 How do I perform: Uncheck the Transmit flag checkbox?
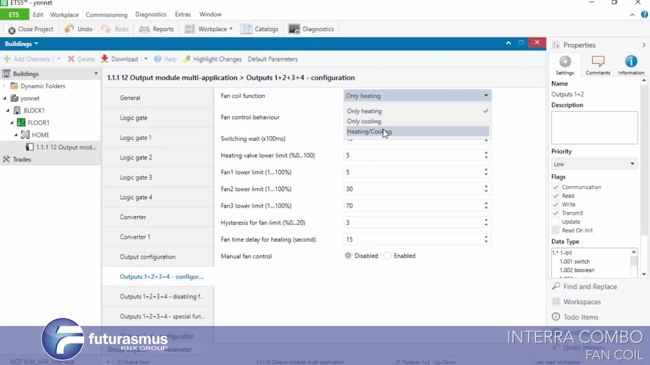coord(555,213)
